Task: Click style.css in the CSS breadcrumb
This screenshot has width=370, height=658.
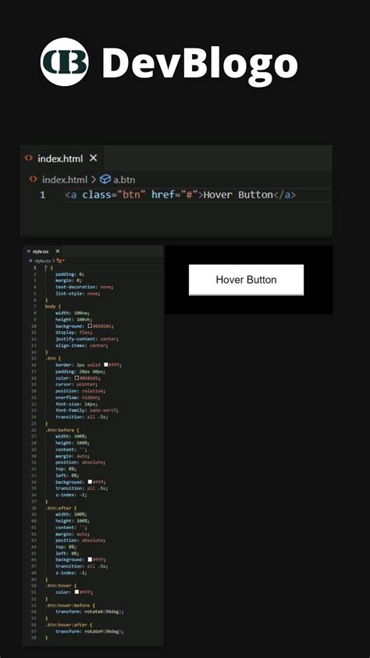Action: tap(42, 260)
